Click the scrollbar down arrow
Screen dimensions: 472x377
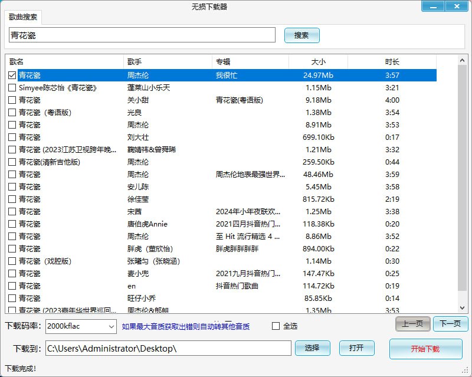coord(463,310)
